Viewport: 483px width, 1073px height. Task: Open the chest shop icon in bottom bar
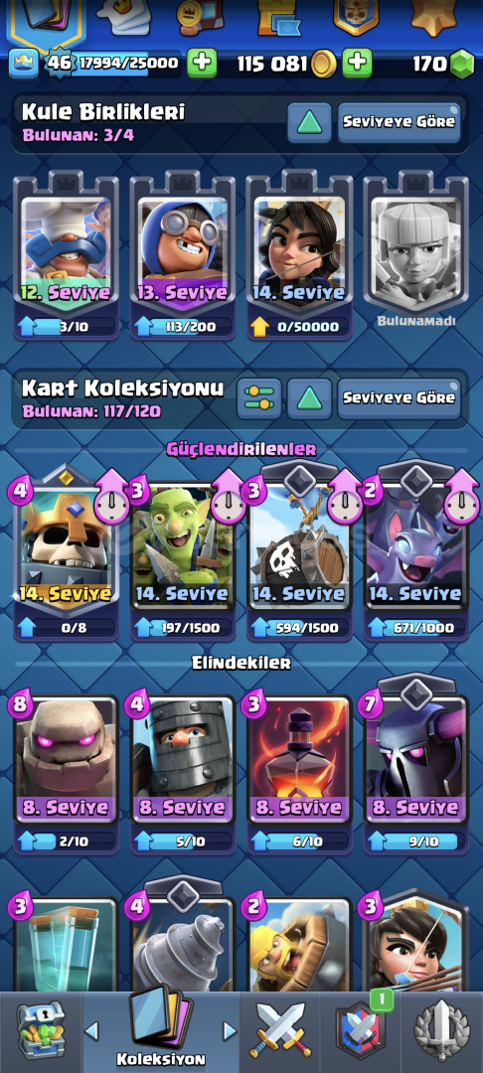[x=41, y=1030]
